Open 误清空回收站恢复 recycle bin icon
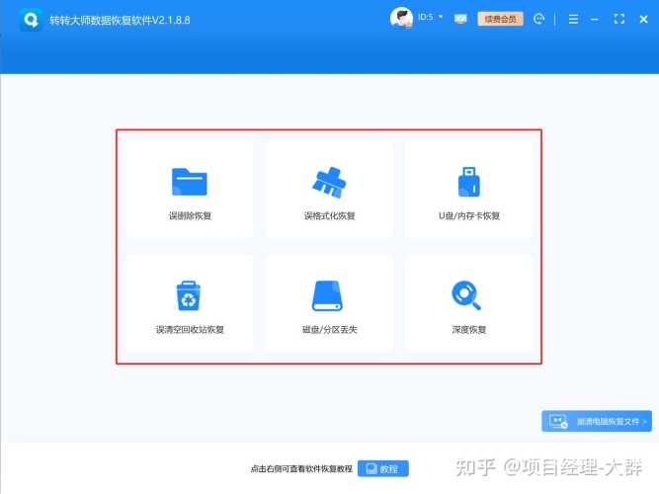The image size is (659, 494). (189, 295)
